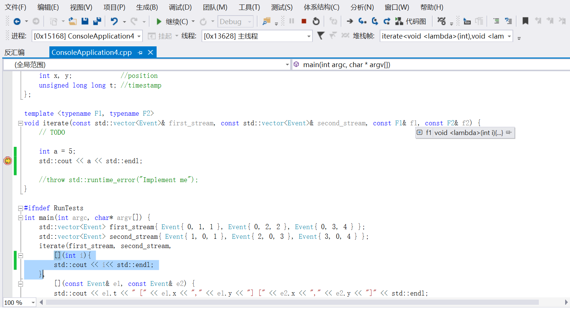The height and width of the screenshot is (310, 570).
Task: Stop debugging with the red square
Action: [304, 22]
